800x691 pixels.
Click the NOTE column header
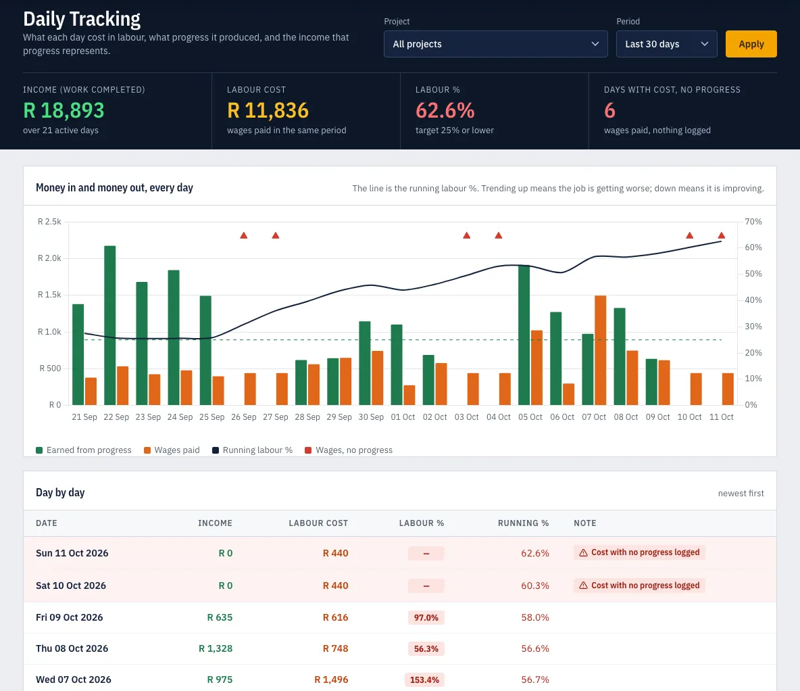(584, 523)
